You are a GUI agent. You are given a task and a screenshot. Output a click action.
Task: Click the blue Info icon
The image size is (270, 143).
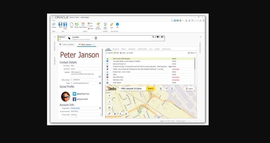coord(117,24)
